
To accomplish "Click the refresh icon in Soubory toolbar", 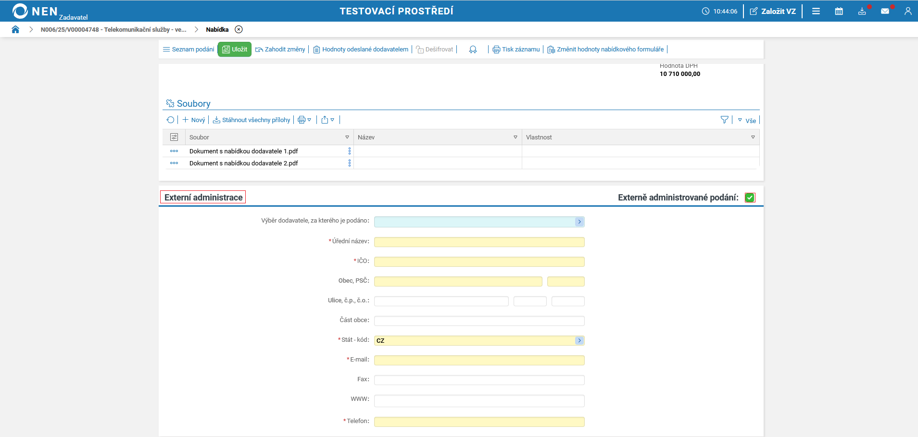I will coord(170,120).
